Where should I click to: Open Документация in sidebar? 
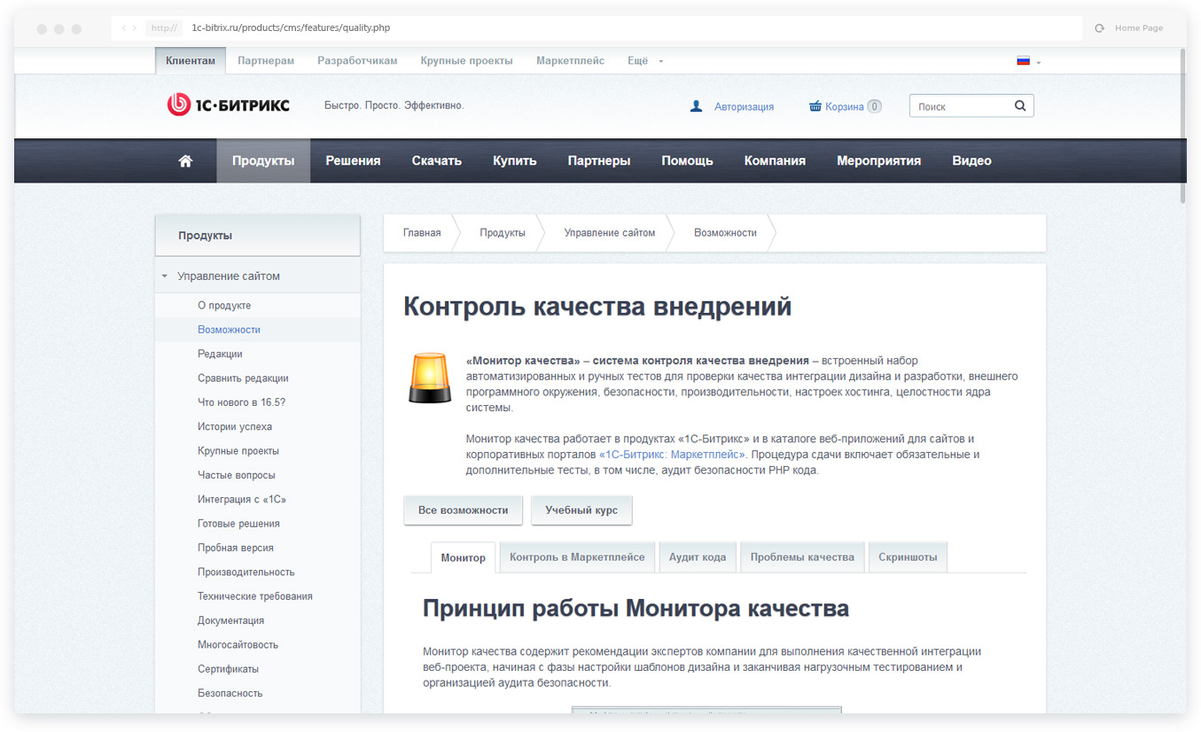point(230,620)
